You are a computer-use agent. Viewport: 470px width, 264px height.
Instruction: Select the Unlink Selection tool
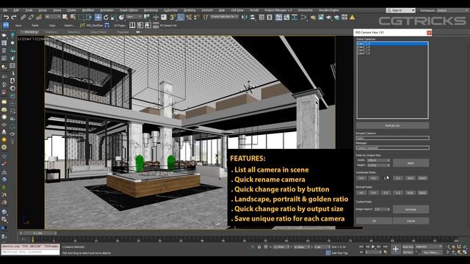pyautogui.click(x=31, y=18)
